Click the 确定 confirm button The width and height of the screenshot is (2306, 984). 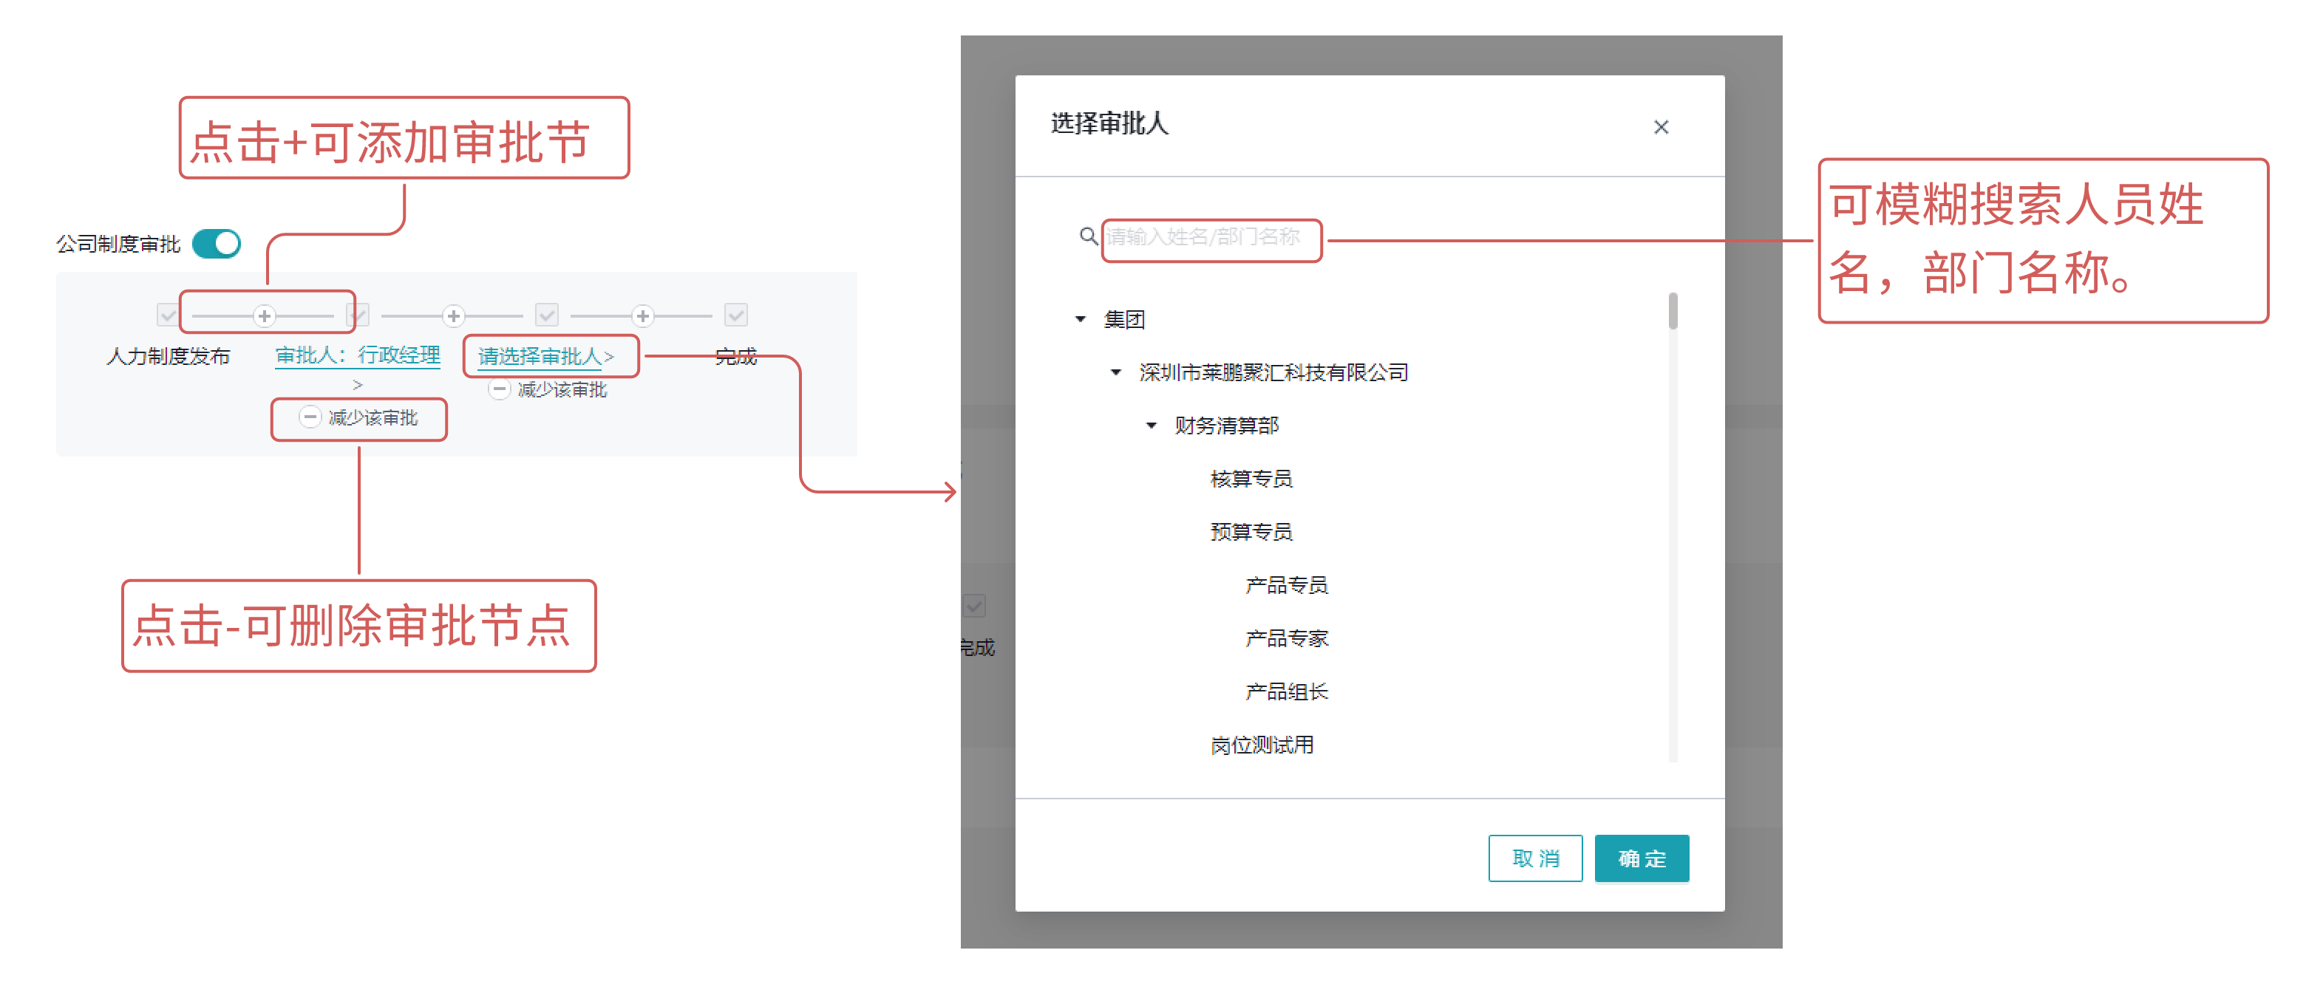tap(1641, 858)
